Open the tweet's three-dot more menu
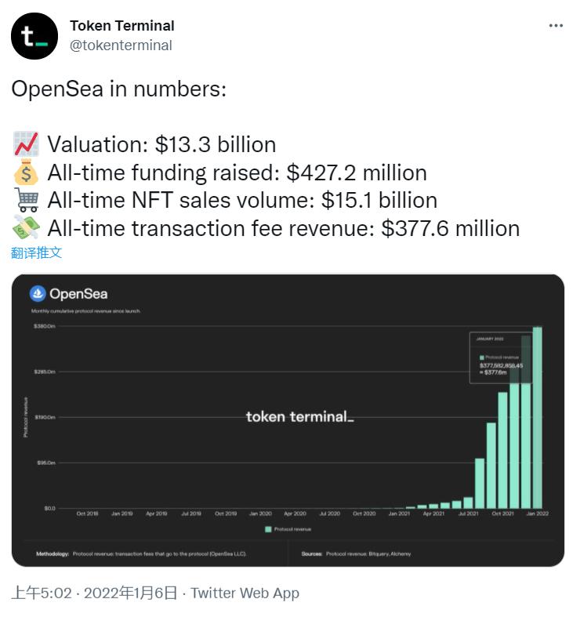This screenshot has height=617, width=580. tap(556, 26)
